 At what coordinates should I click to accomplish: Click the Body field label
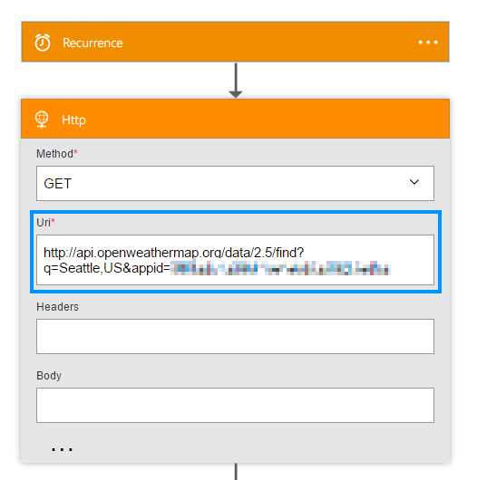pyautogui.click(x=49, y=376)
